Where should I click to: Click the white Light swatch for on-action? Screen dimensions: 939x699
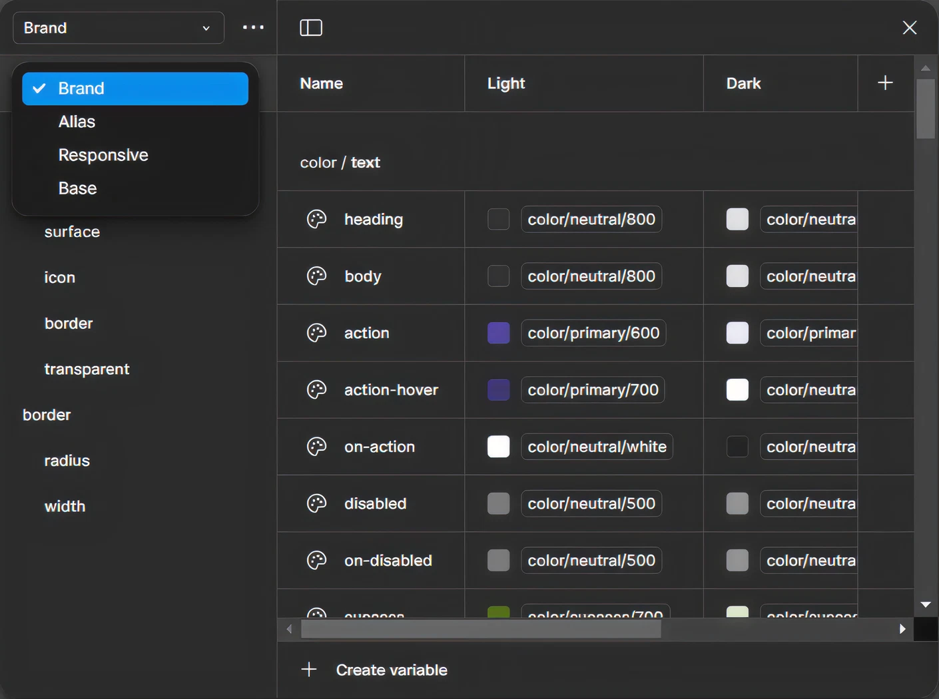[498, 447]
